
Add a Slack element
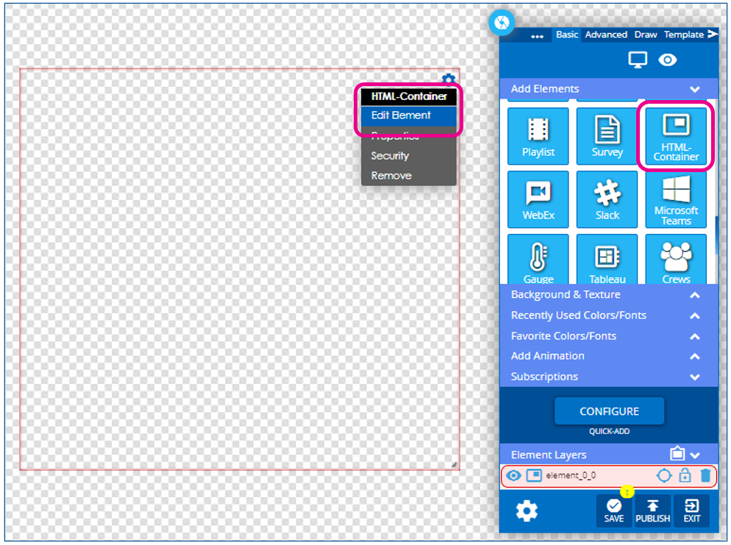(x=607, y=199)
